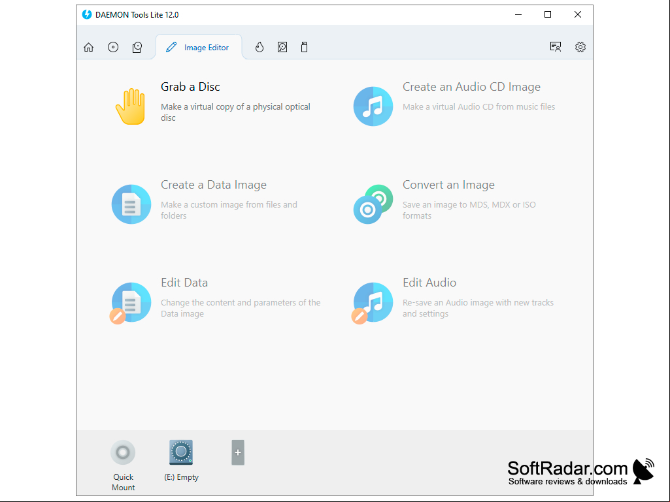
Task: Click the Edit Data document icon
Action: (131, 302)
